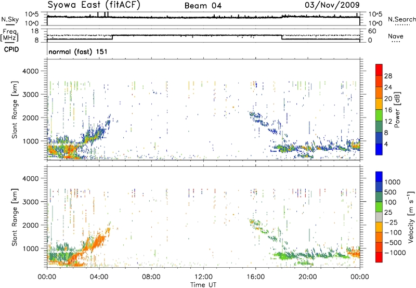Click the 'N.Sky' legend label
The width and height of the screenshot is (416, 288).
tap(10, 19)
